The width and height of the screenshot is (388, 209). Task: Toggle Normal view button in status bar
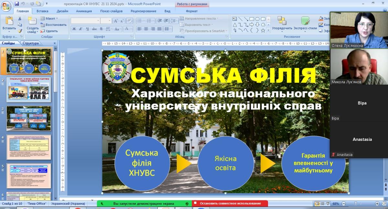tap(318, 204)
